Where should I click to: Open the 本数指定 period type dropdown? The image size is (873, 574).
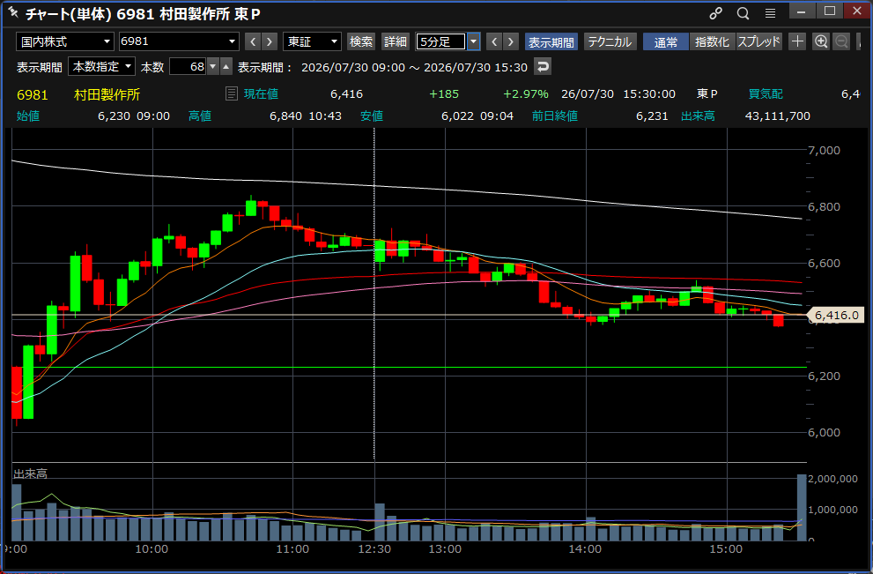(x=102, y=66)
